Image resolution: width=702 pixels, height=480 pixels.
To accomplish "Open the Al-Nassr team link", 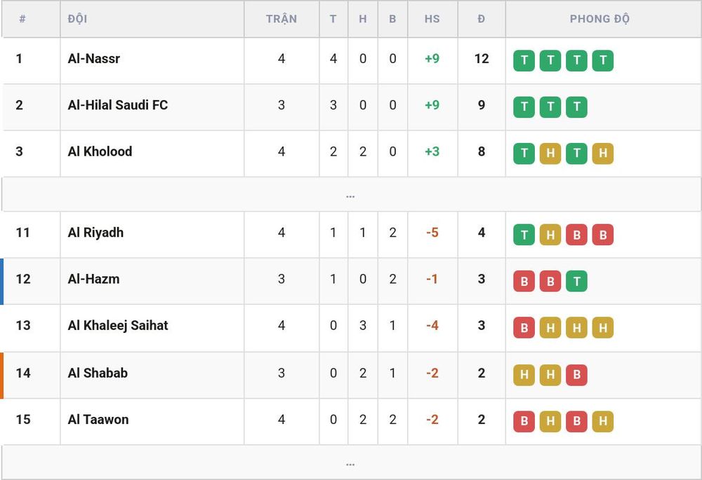I will pyautogui.click(x=94, y=59).
